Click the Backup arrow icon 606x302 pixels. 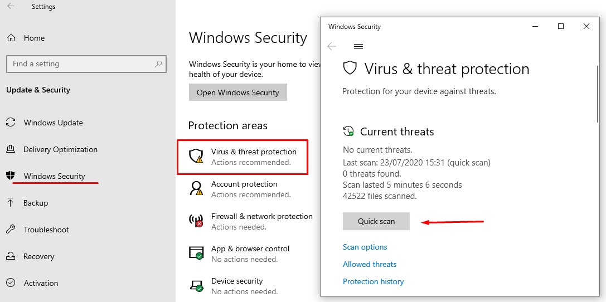pos(11,202)
